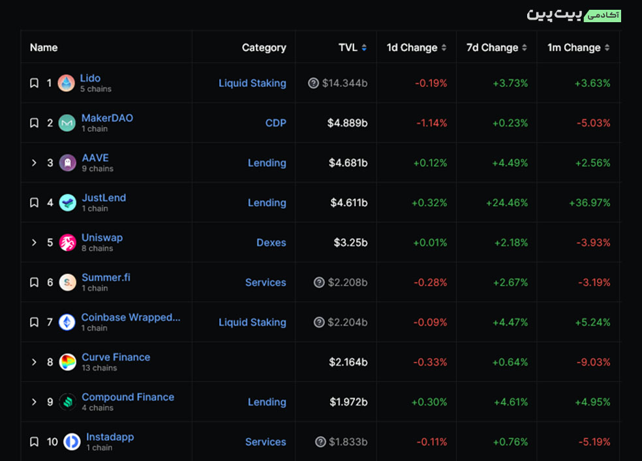Open the JustLend protocol link
The height and width of the screenshot is (461, 642).
click(x=104, y=198)
